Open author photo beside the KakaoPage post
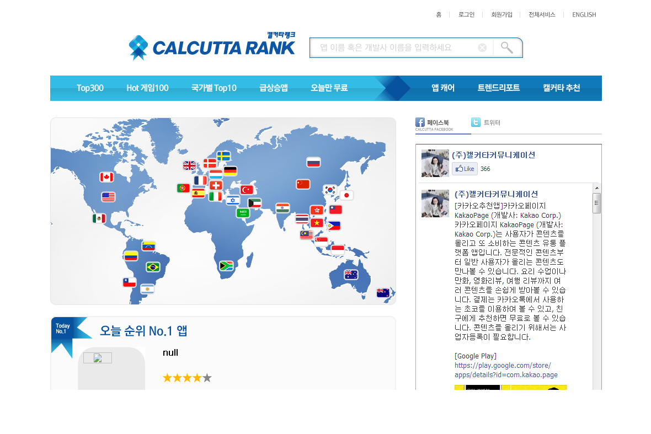Screen dimensions: 651x434 pyautogui.click(x=435, y=203)
